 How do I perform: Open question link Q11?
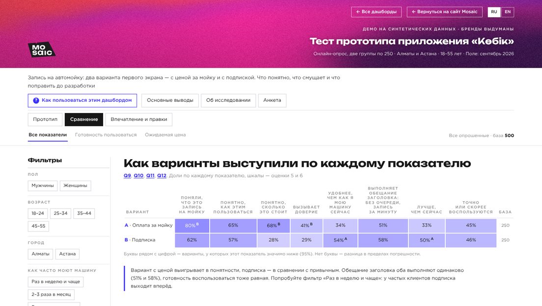150,176
